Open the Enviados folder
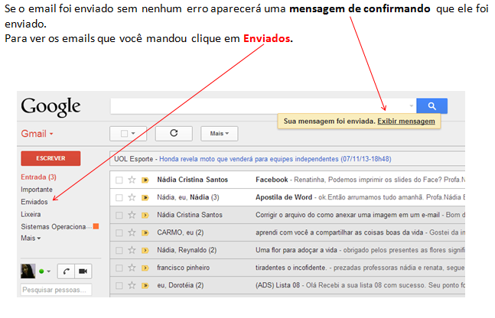 [34, 202]
